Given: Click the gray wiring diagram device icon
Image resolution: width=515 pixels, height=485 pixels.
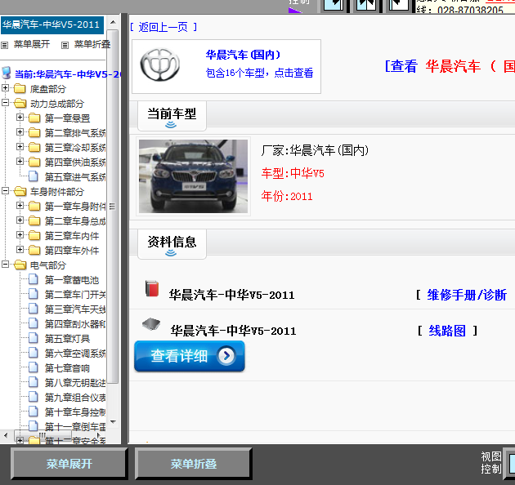Looking at the screenshot, I should (151, 324).
